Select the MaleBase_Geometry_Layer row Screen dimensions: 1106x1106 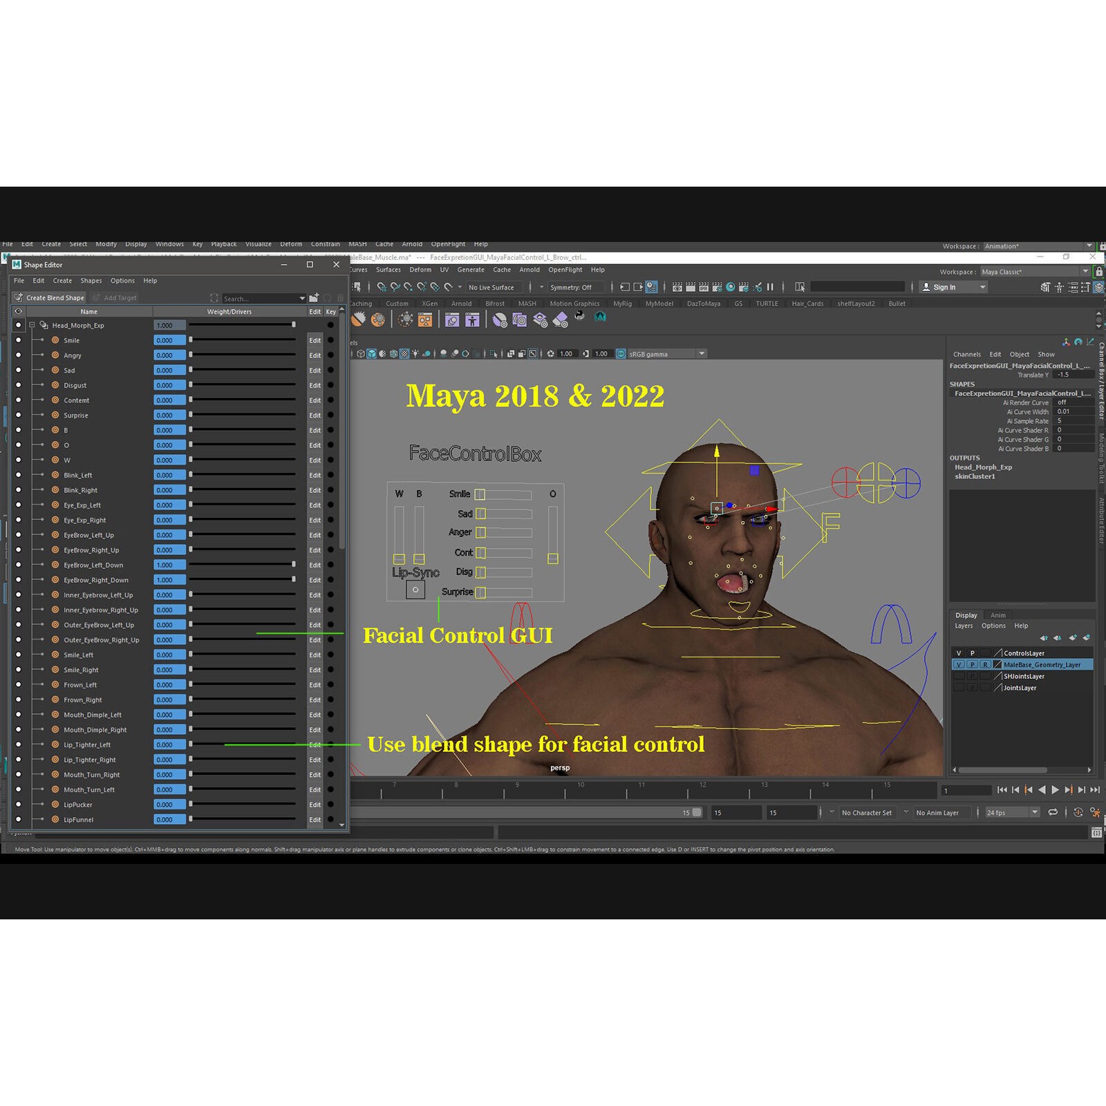coord(1023,664)
